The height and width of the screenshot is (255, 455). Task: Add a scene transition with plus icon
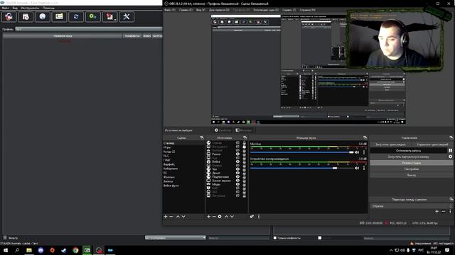437,212
